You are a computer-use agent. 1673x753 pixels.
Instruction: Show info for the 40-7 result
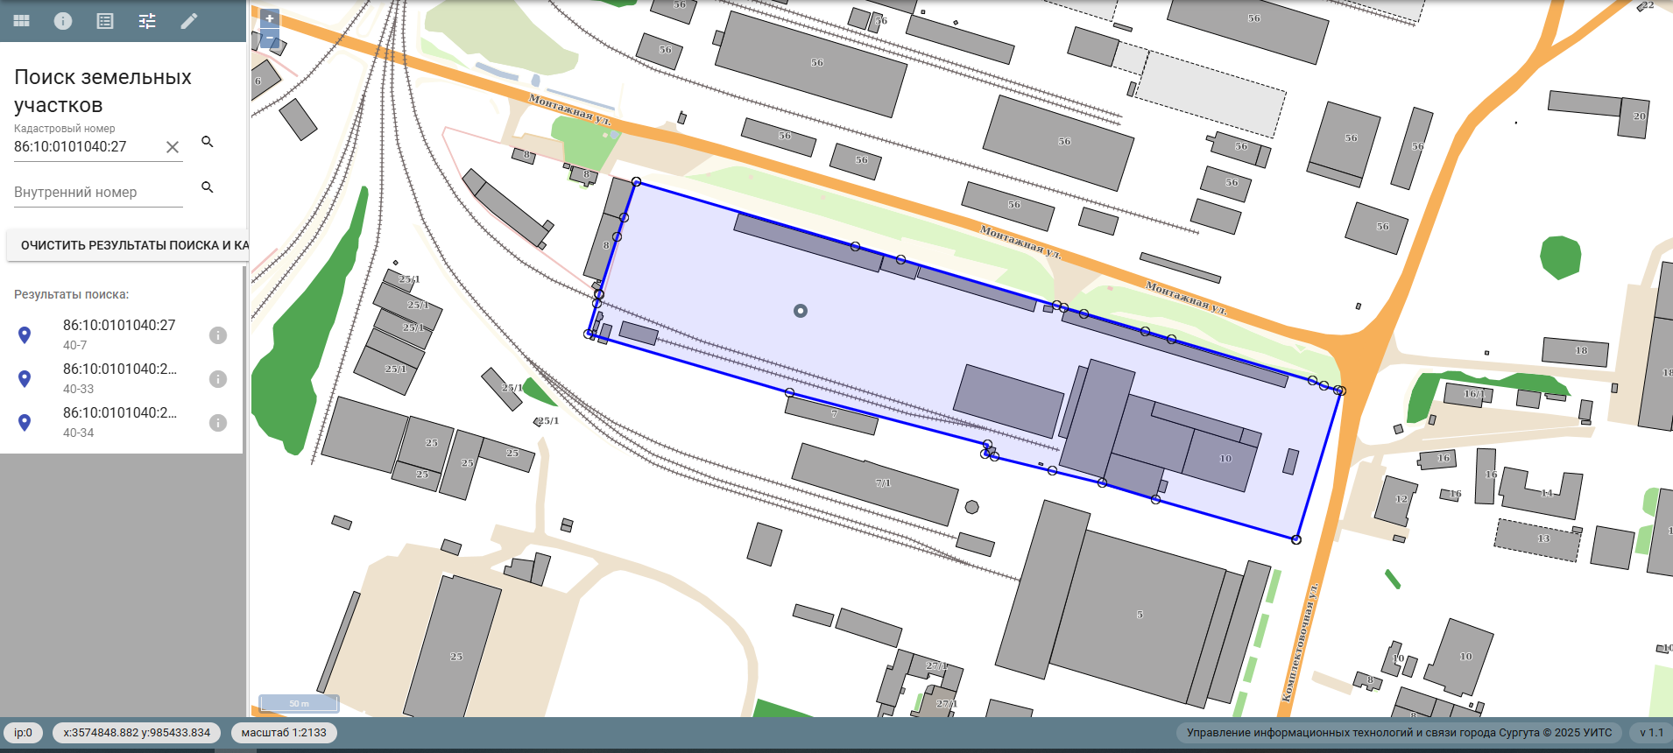pyautogui.click(x=218, y=335)
